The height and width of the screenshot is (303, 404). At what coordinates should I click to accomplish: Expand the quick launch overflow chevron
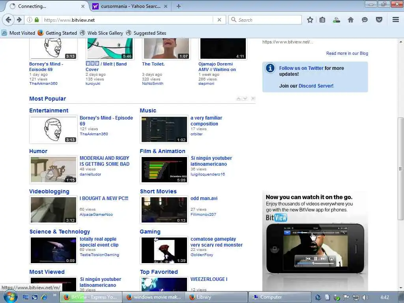pyautogui.click(x=54, y=295)
